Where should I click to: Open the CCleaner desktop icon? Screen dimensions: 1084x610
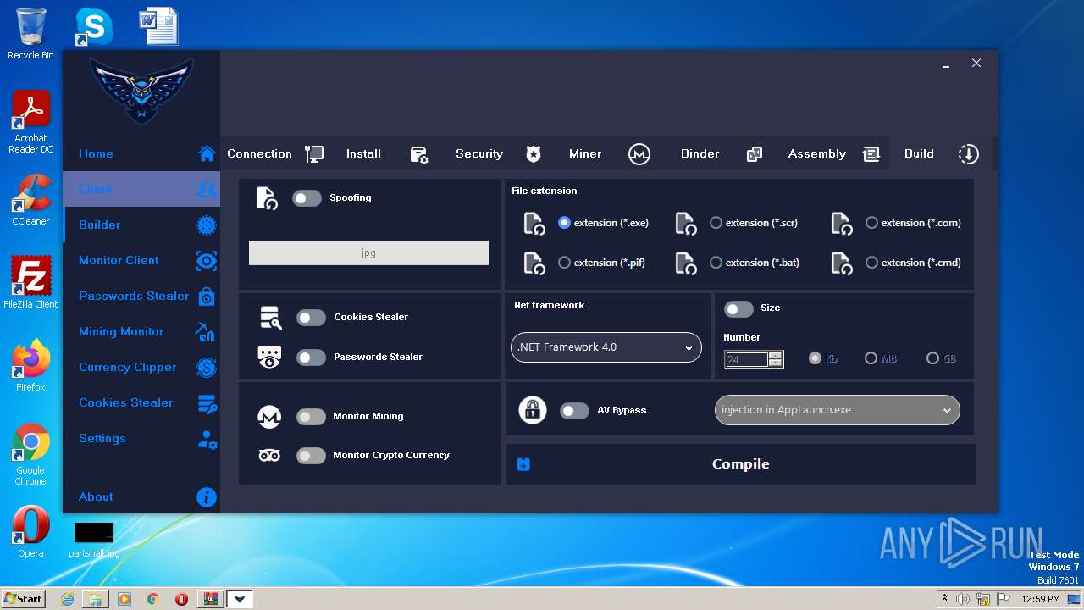[x=30, y=200]
